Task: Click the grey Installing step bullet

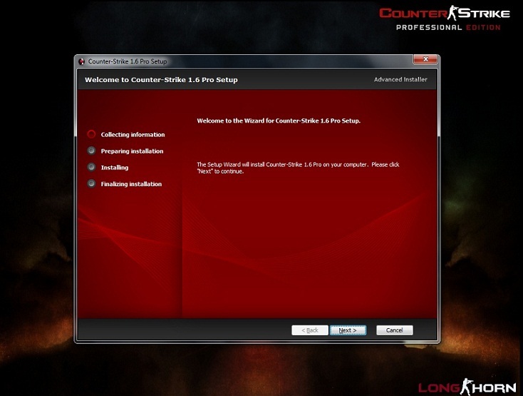Action: pyautogui.click(x=91, y=167)
